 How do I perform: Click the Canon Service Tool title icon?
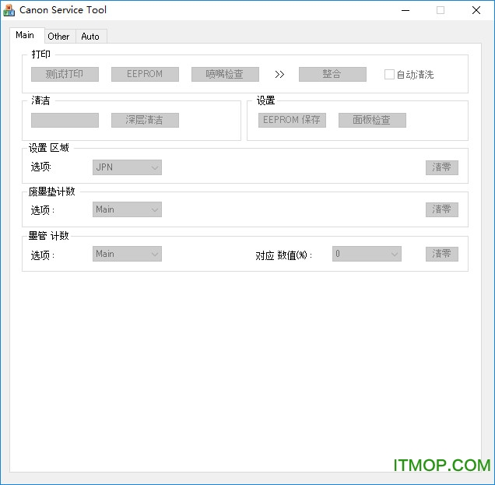pyautogui.click(x=9, y=10)
